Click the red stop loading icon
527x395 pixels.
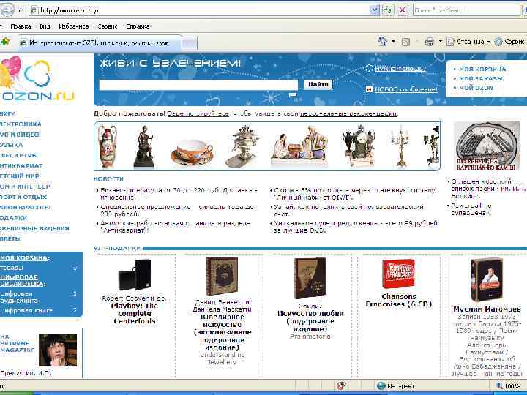[402, 10]
